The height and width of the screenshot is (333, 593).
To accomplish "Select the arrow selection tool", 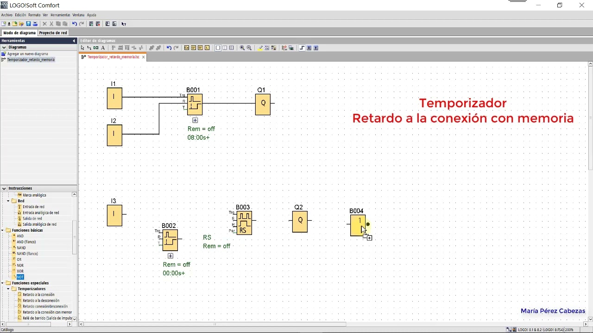I will (82, 48).
